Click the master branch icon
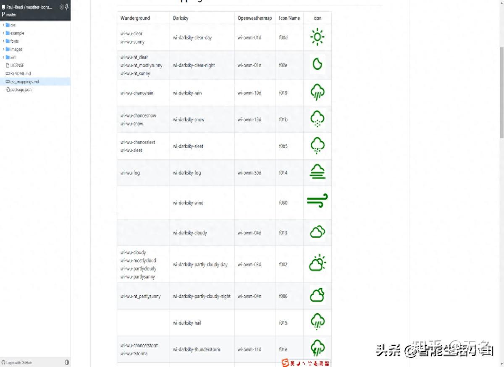The width and height of the screenshot is (504, 367). 4,14
